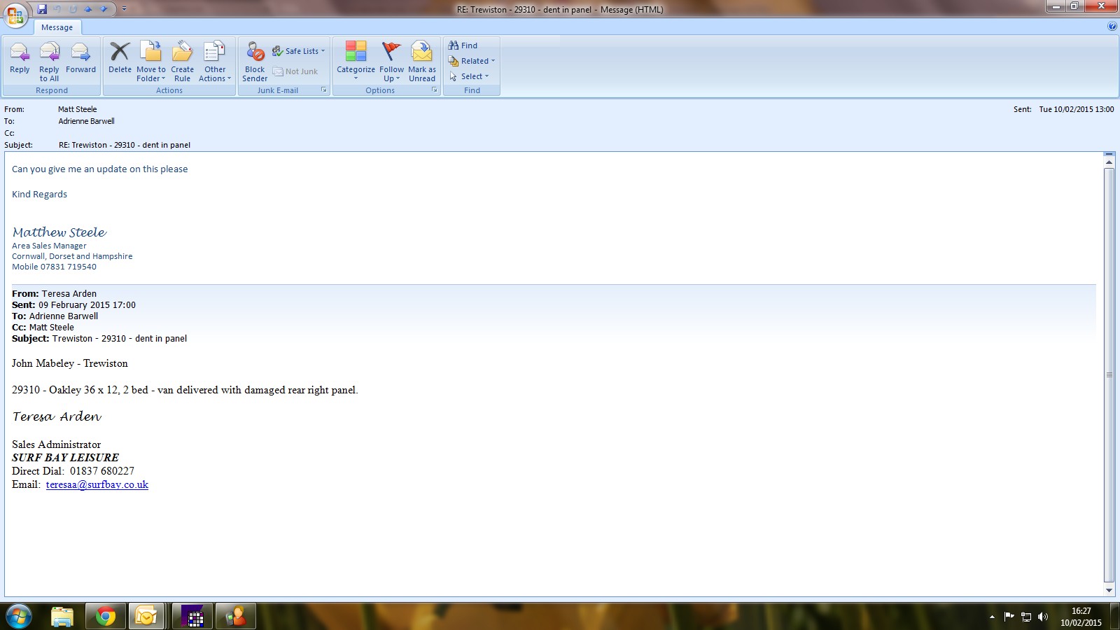The height and width of the screenshot is (630, 1120).
Task: Launch Google Chrome from taskbar
Action: (106, 616)
